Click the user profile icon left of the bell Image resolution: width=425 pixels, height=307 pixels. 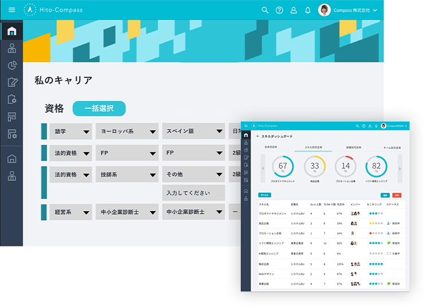(x=294, y=10)
